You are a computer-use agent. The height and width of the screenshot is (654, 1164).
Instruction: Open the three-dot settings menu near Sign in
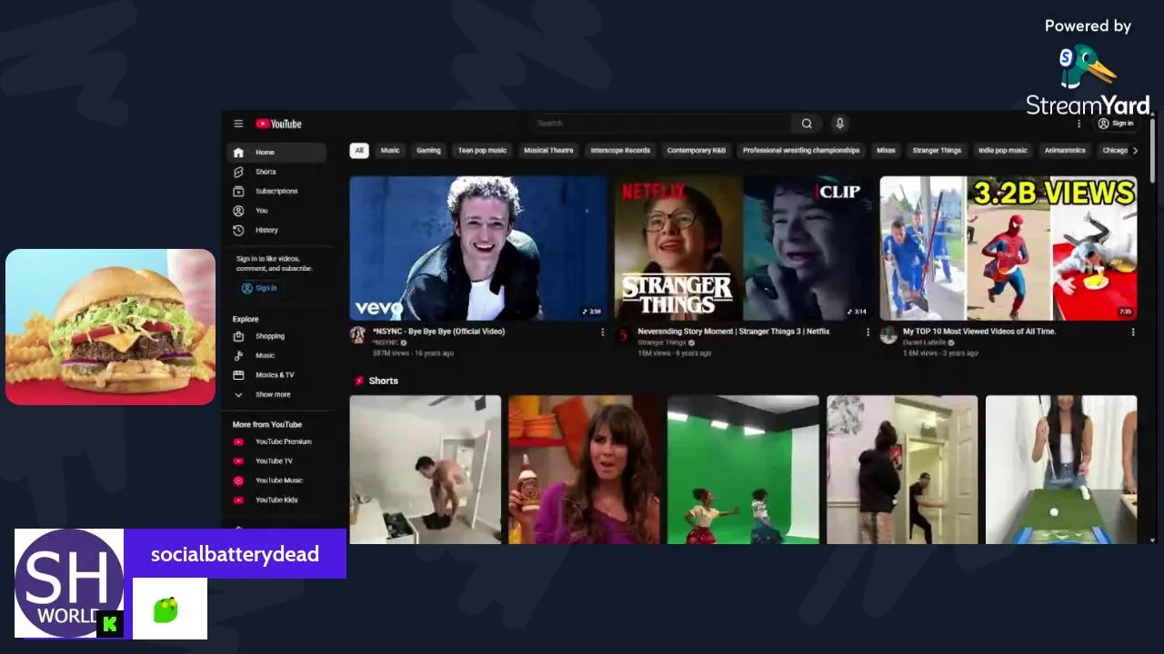[x=1079, y=124]
